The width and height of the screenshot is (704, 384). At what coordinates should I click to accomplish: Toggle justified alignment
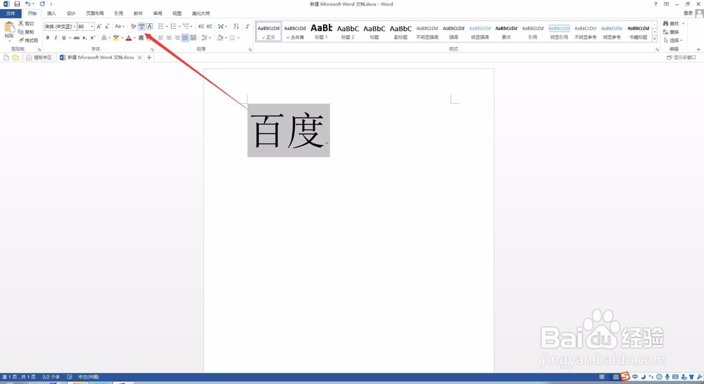(185, 38)
